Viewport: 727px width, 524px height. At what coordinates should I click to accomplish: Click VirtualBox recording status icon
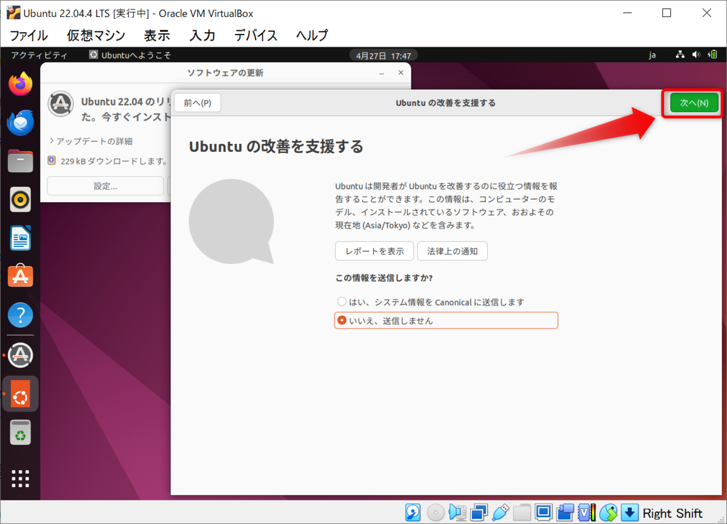click(x=565, y=513)
